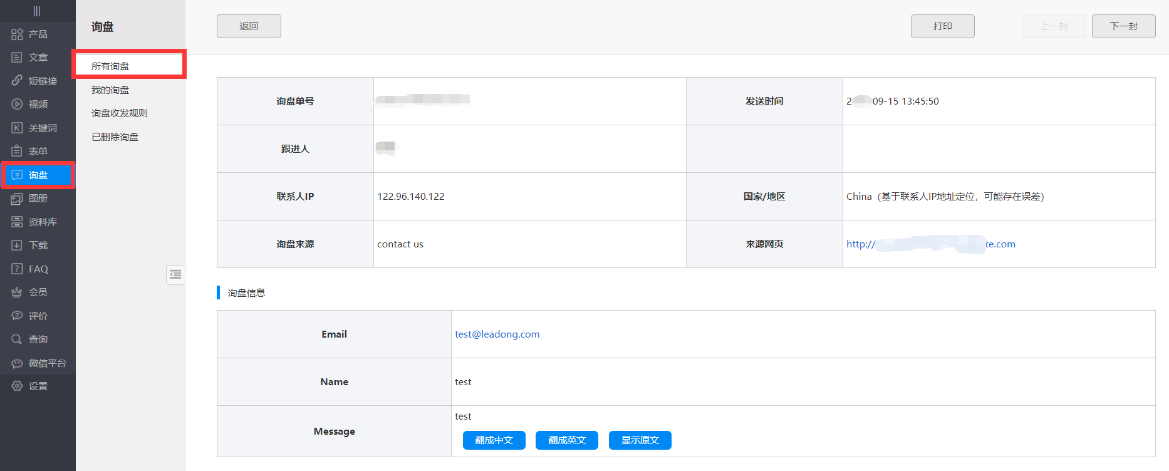Go to next inquiry with 下一封

[1123, 26]
